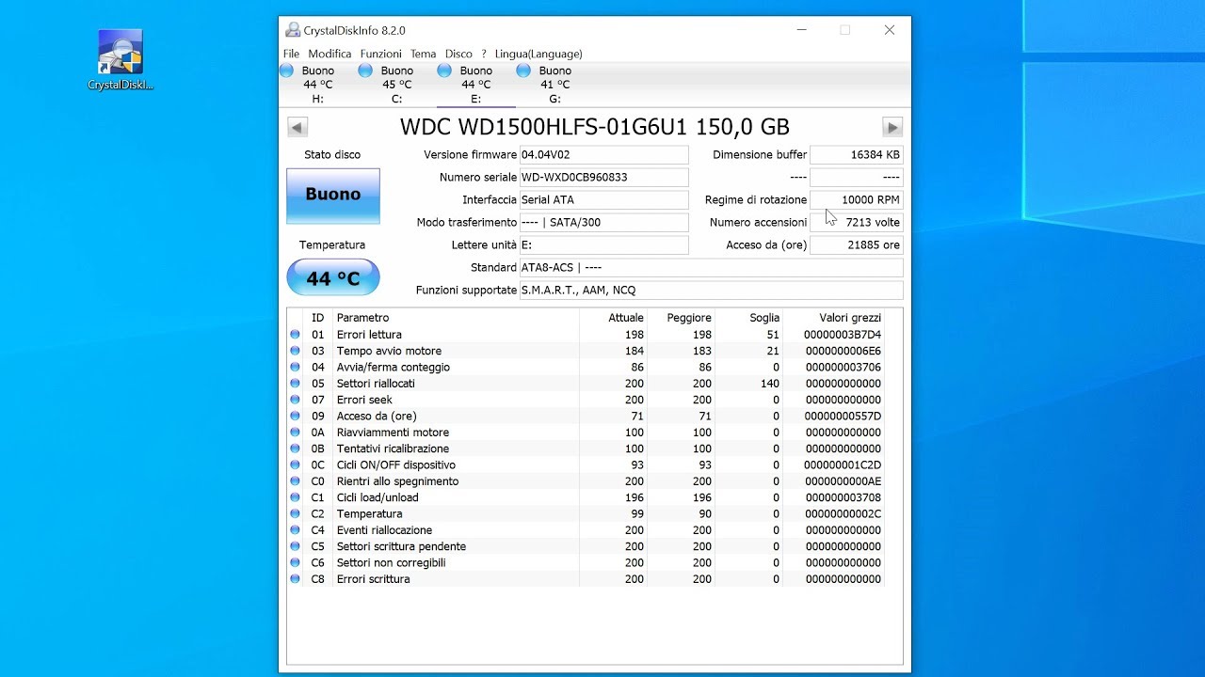
Task: Click Attuale value 196 for Cicli load/unload
Action: click(634, 497)
